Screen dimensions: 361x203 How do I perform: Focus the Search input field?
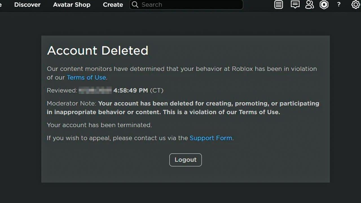click(186, 5)
